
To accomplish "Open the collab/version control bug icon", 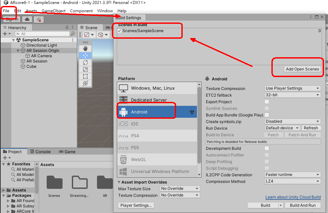I will tap(39, 20).
